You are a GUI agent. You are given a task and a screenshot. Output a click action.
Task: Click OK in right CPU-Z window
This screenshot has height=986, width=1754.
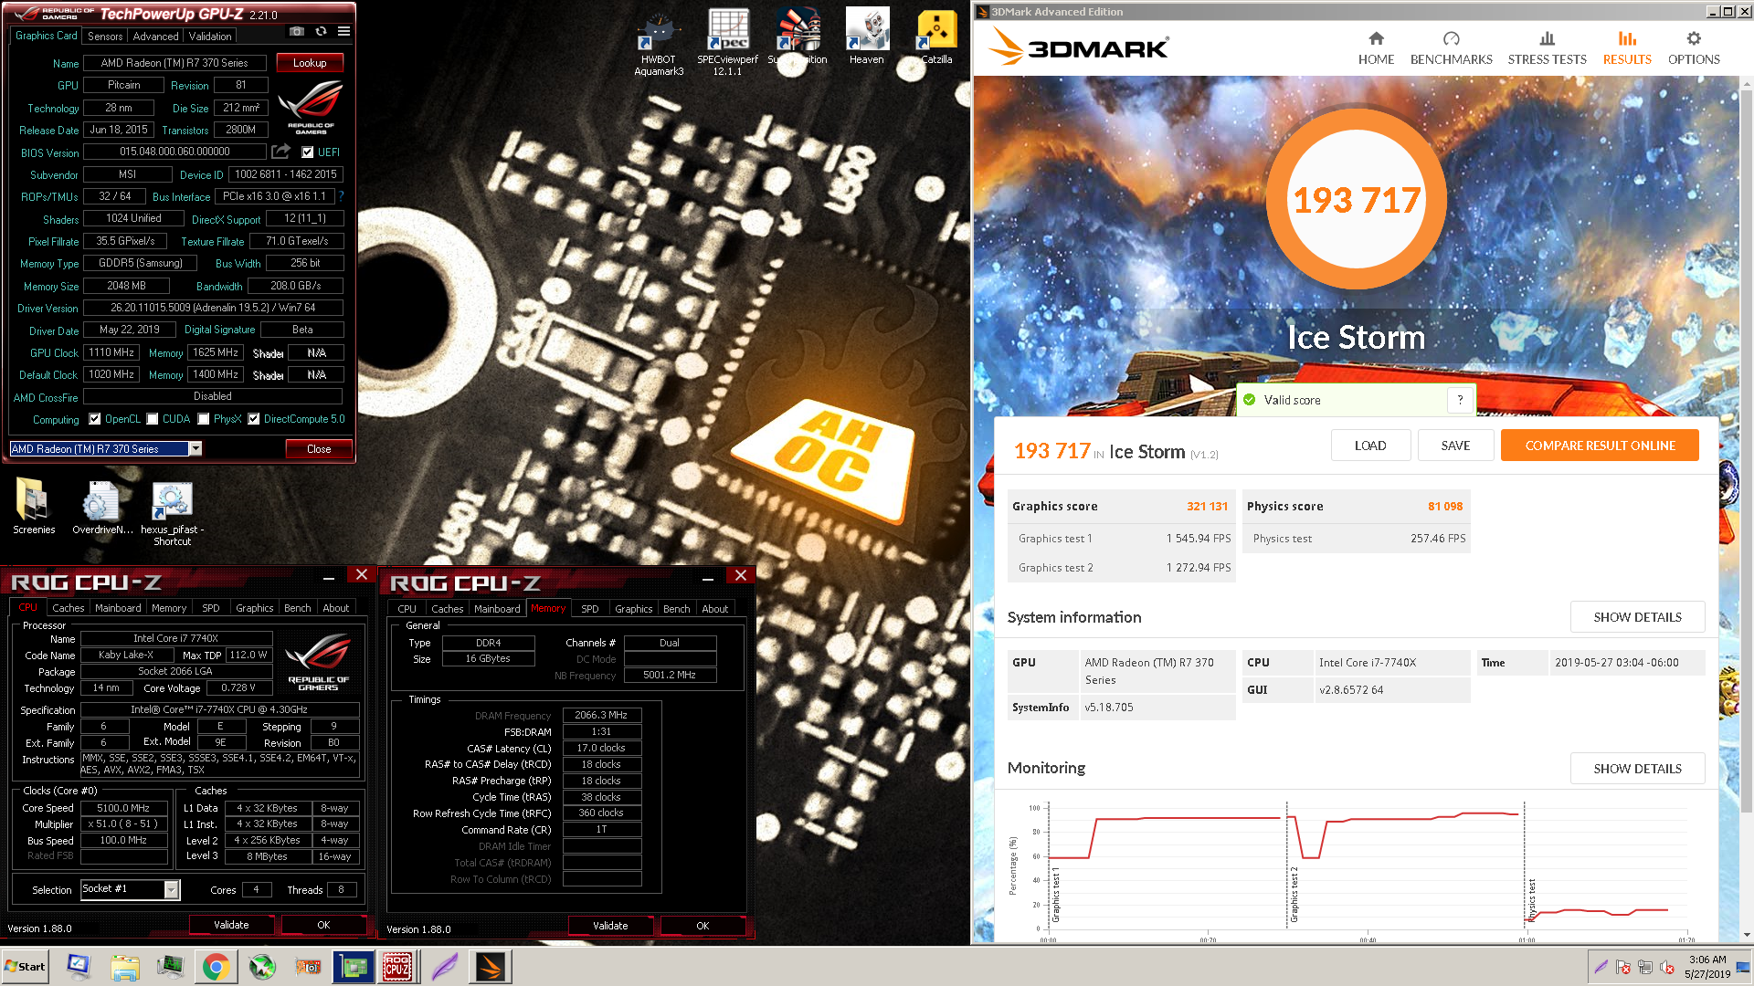pos(703,926)
